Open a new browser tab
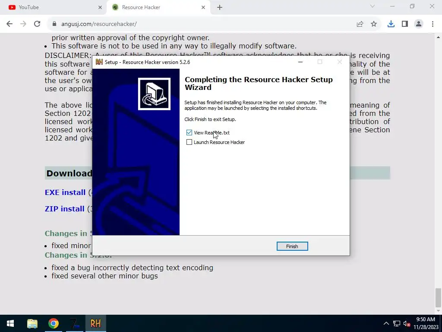Screen dimensions: 442x332 [220, 7]
